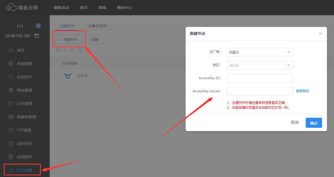
Task: Click the FTP管理 sidebar icon
Action: [x=11, y=130]
